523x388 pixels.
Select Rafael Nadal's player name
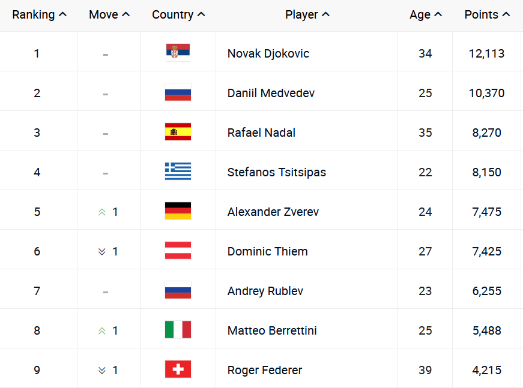[261, 133]
